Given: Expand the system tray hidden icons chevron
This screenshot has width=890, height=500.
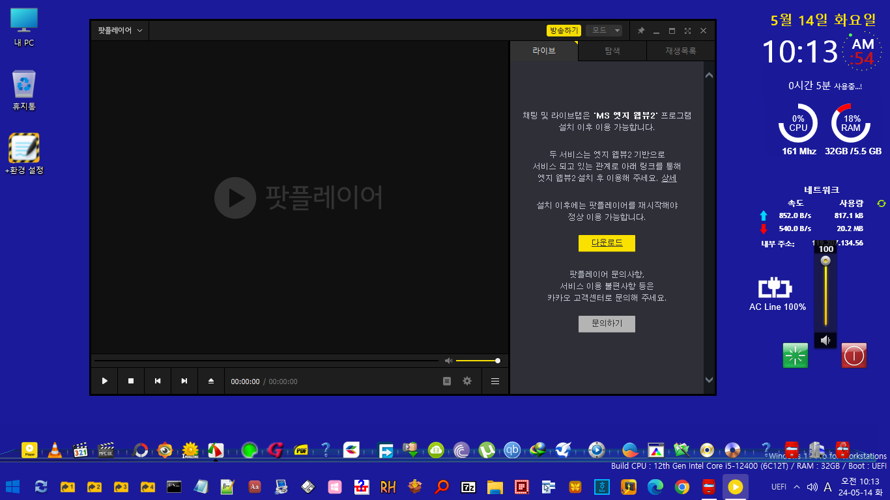Looking at the screenshot, I should pyautogui.click(x=797, y=486).
